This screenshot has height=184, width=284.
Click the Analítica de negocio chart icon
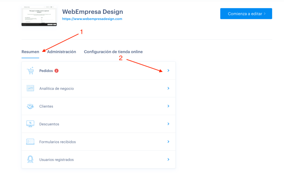(x=30, y=88)
